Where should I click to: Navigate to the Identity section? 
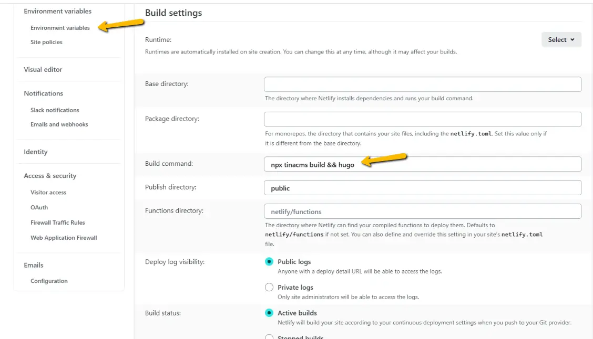(x=35, y=151)
